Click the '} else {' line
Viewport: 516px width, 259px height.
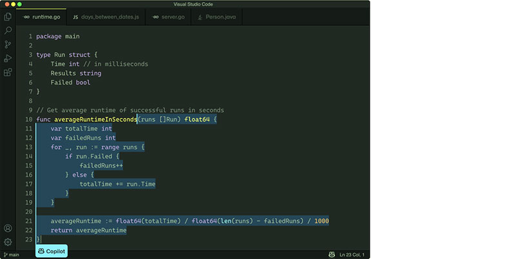(79, 175)
